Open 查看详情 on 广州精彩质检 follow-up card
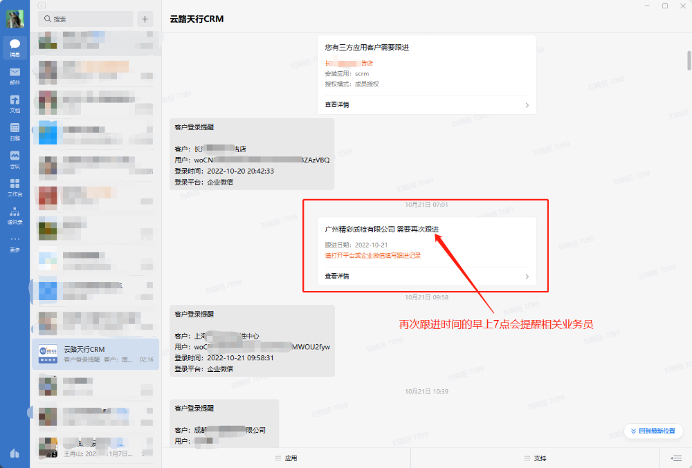Screen dimensions: 692x468 [337, 276]
